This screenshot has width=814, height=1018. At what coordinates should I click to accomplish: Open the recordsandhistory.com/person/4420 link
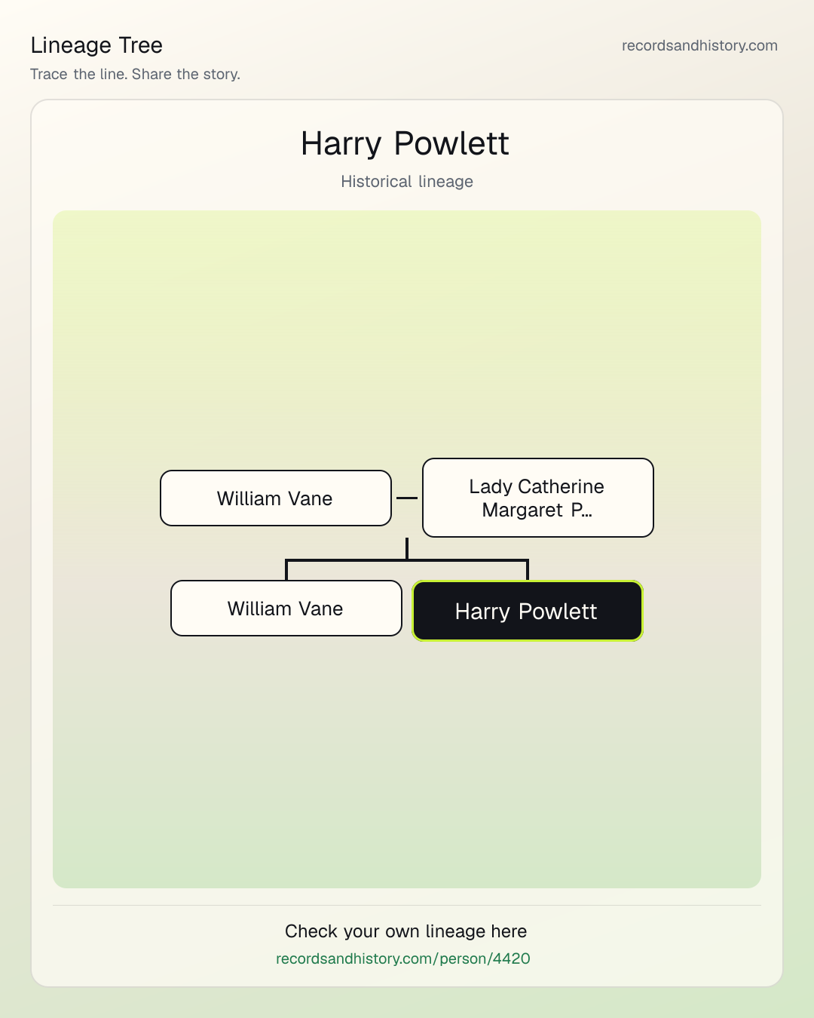click(x=403, y=958)
